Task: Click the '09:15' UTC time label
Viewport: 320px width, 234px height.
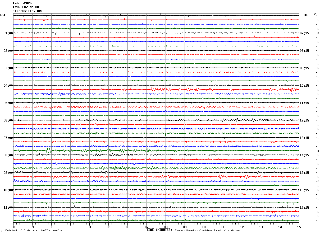Action: point(304,68)
